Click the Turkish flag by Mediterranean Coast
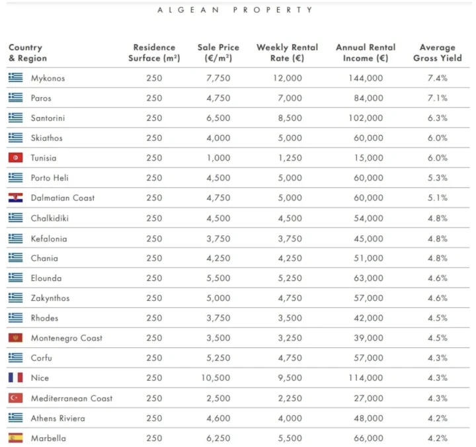Screen dimensions: 476x447 [x=15, y=398]
